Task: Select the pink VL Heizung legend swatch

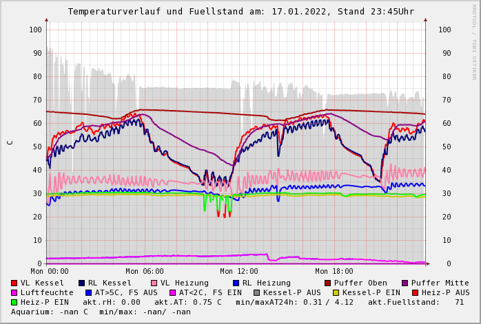Action: (154, 283)
